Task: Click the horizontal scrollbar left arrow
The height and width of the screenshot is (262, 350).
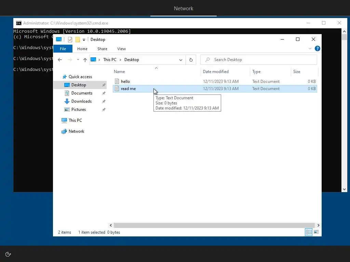Action: point(111,225)
